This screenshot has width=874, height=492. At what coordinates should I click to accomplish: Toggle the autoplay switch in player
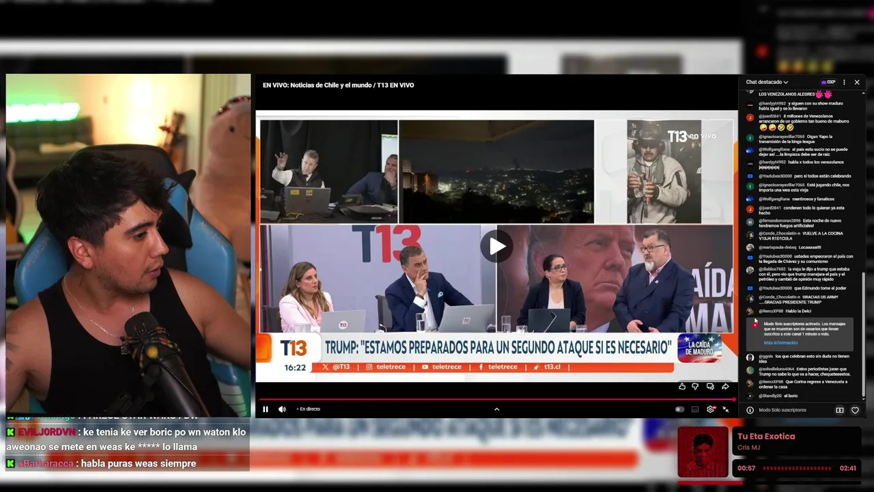[x=679, y=409]
